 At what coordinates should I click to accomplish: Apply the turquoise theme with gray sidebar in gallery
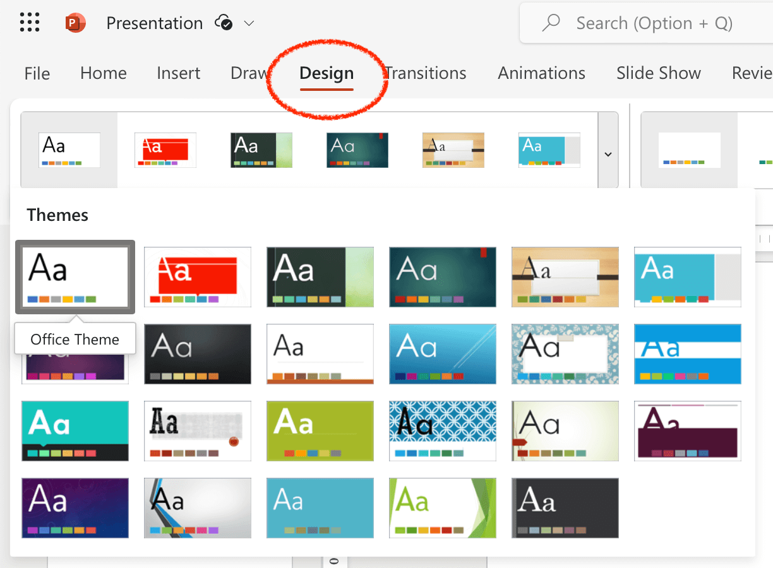click(x=688, y=277)
